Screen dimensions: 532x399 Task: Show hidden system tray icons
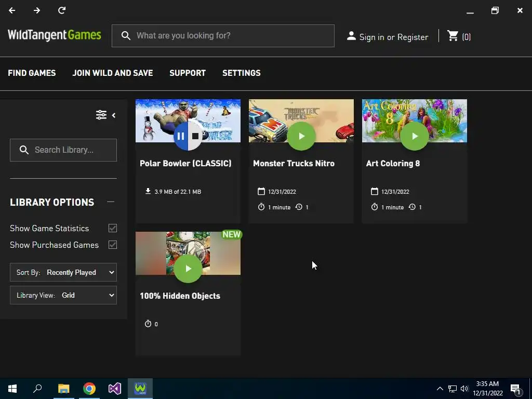tap(440, 389)
